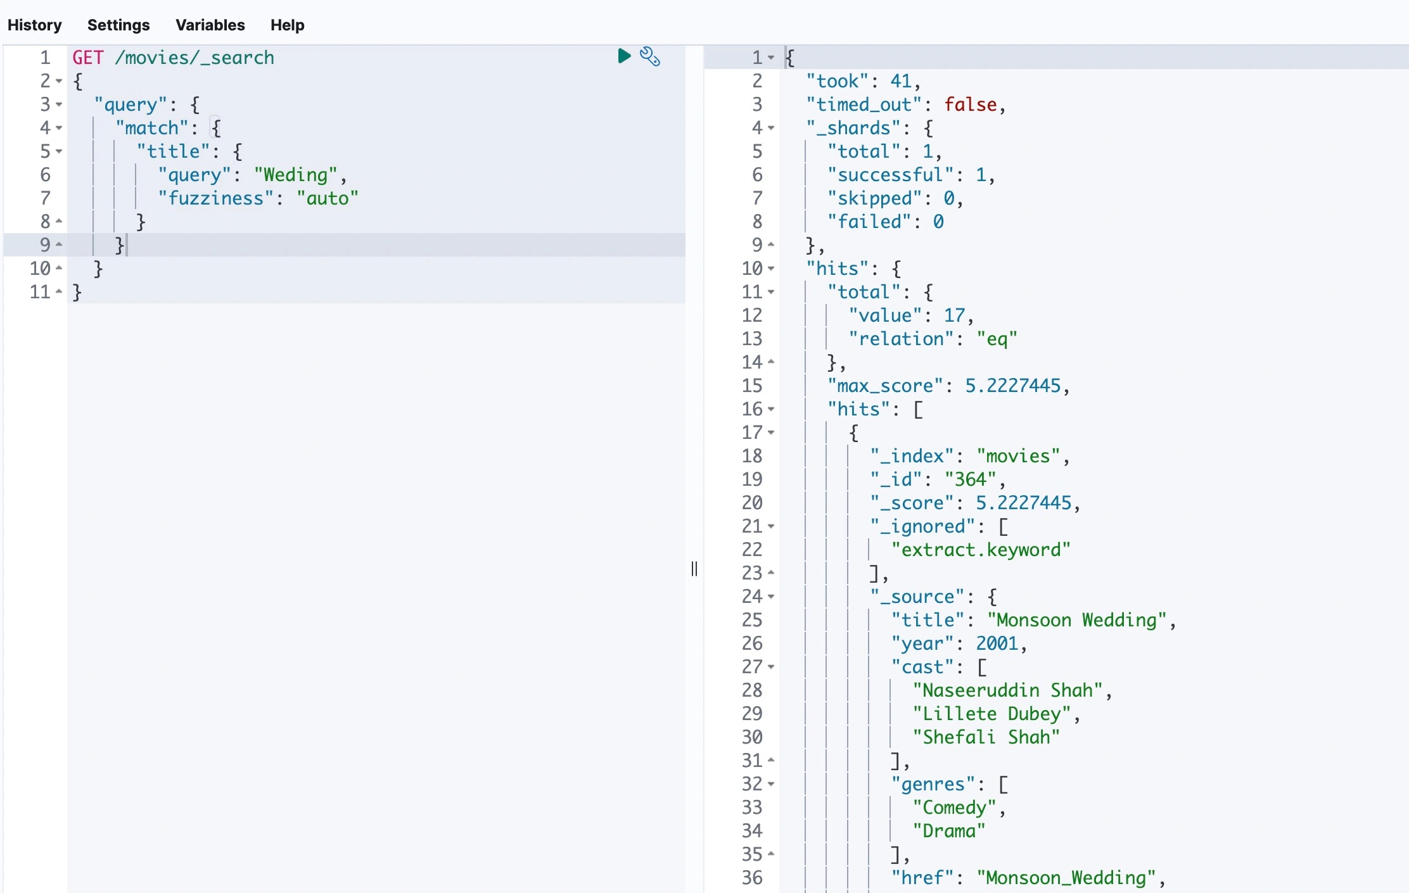Open the Help panel
1409x893 pixels.
click(x=287, y=25)
